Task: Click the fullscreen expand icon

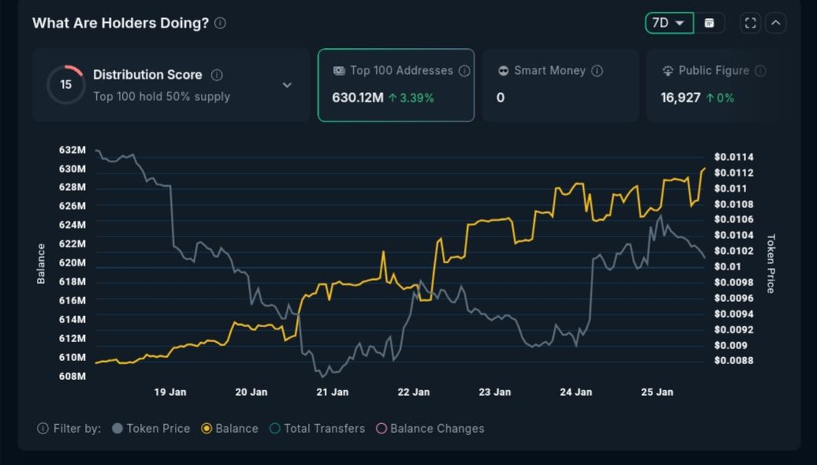Action: (x=751, y=23)
